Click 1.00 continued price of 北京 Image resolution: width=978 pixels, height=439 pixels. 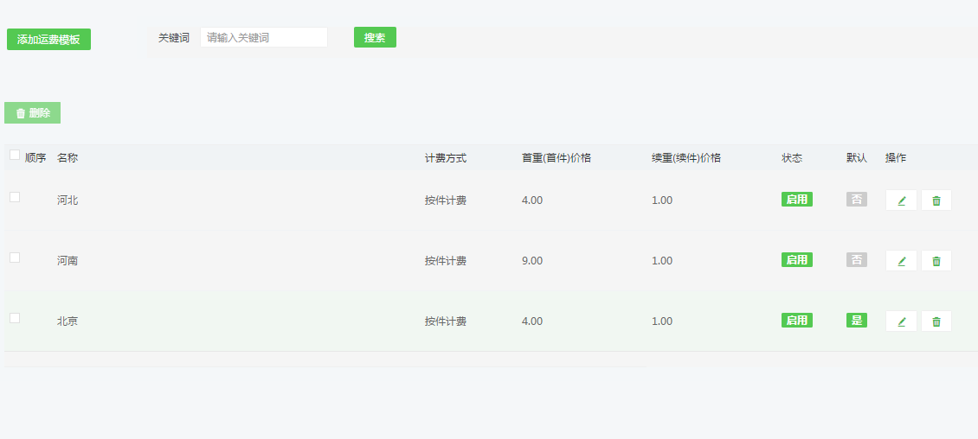(x=662, y=321)
